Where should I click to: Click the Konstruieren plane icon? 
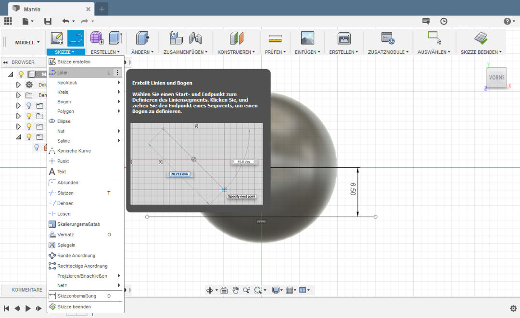[237, 38]
